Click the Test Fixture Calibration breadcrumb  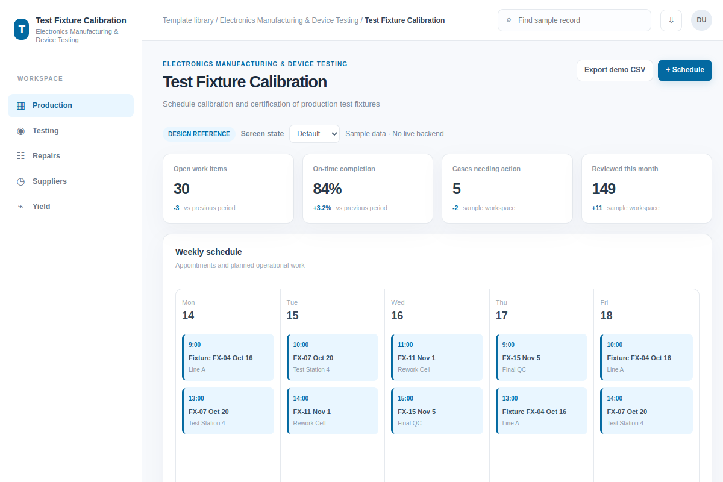(x=405, y=20)
